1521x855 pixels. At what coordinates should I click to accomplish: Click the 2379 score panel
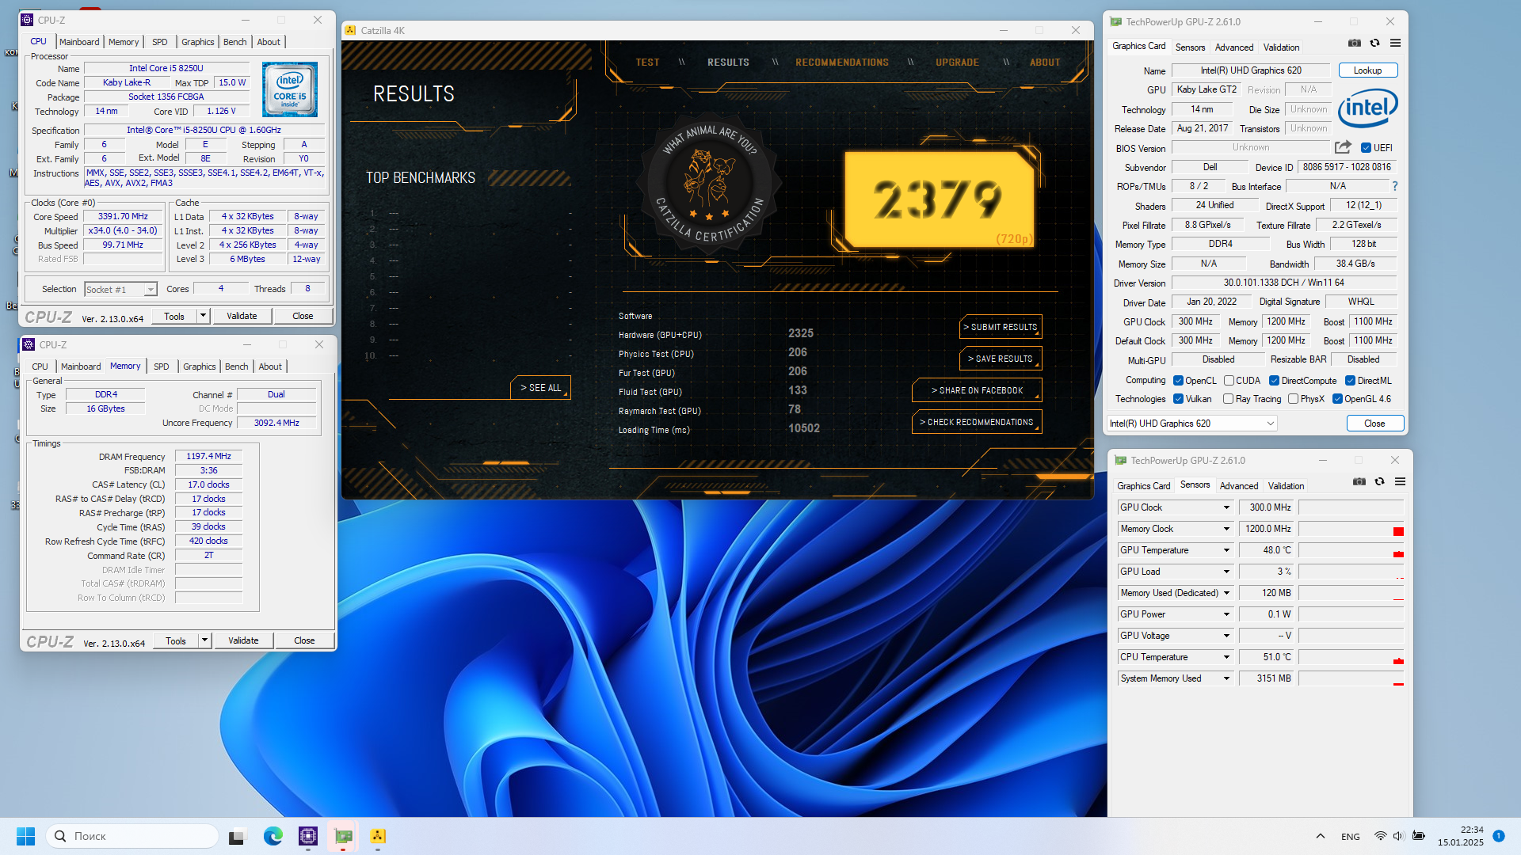pos(940,199)
